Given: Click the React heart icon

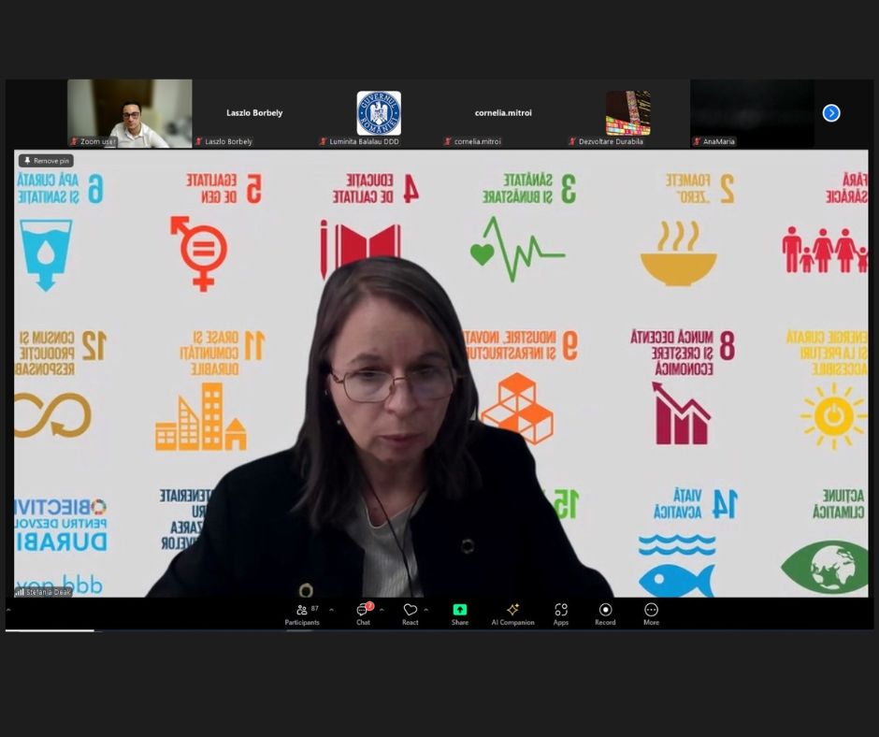Looking at the screenshot, I should click(410, 613).
